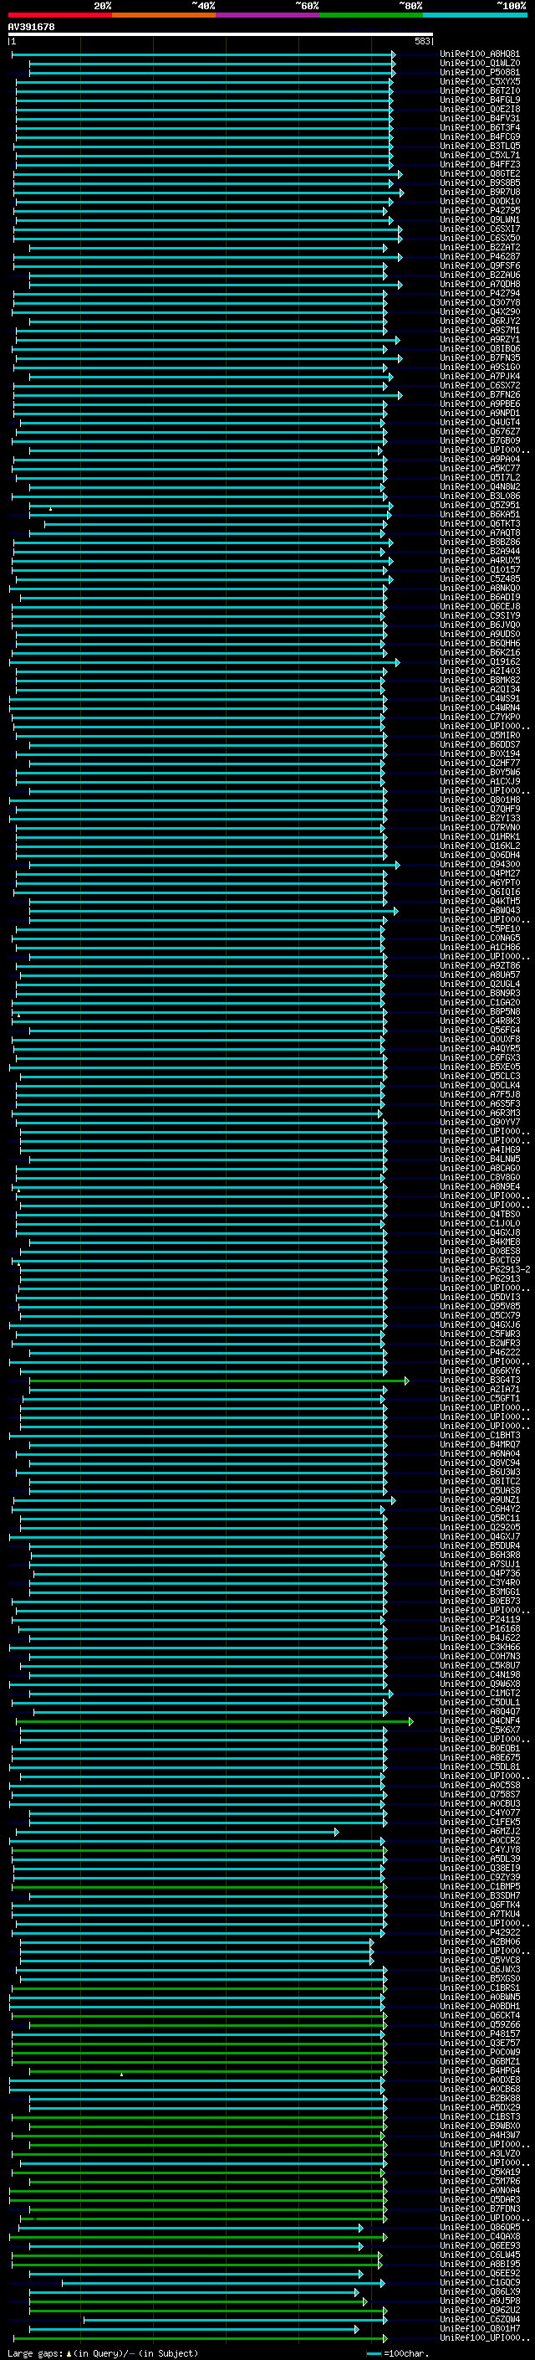Click the UniRef100_A9UNZ1 label

(479, 1499)
